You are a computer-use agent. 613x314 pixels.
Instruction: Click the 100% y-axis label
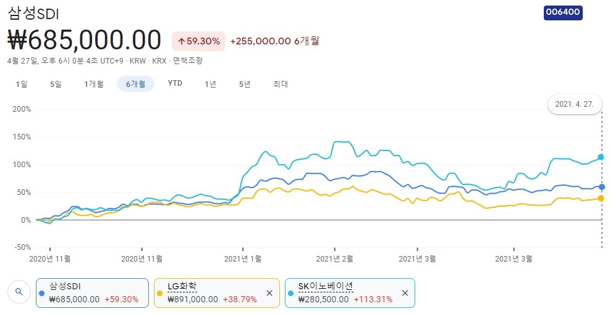click(x=22, y=165)
